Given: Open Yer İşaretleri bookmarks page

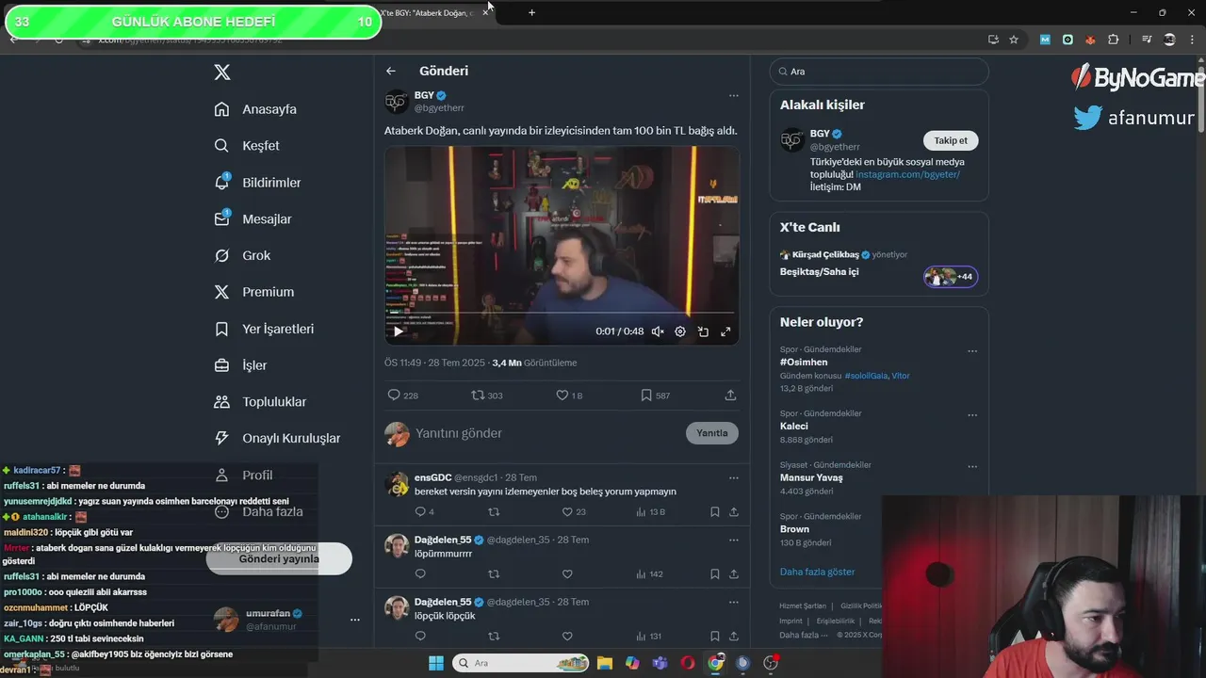Looking at the screenshot, I should tap(264, 329).
